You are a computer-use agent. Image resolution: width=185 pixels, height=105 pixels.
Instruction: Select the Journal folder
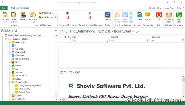(x=19, y=72)
